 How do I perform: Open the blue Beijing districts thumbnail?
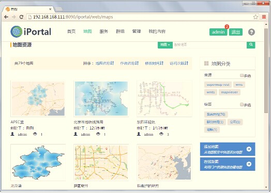click(38, 163)
